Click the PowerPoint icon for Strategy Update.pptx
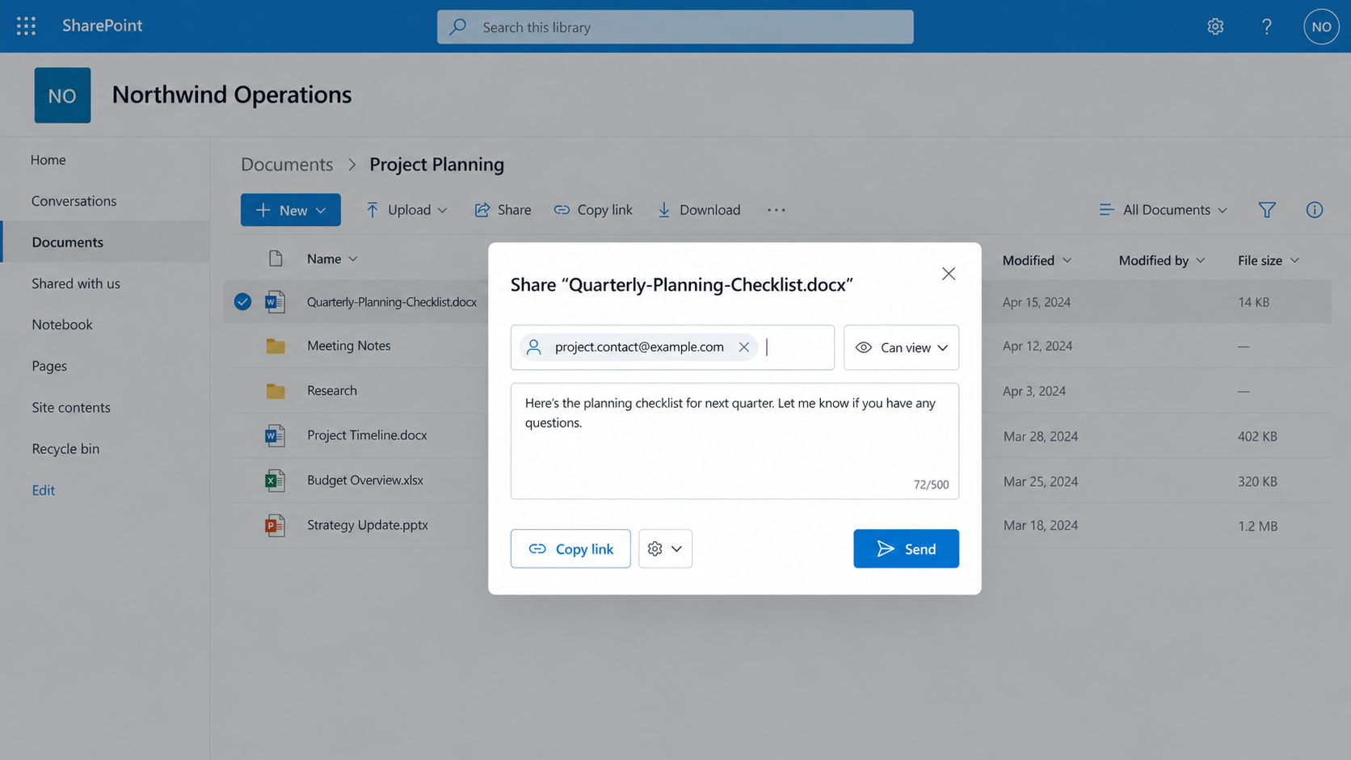The width and height of the screenshot is (1351, 760). pos(275,525)
